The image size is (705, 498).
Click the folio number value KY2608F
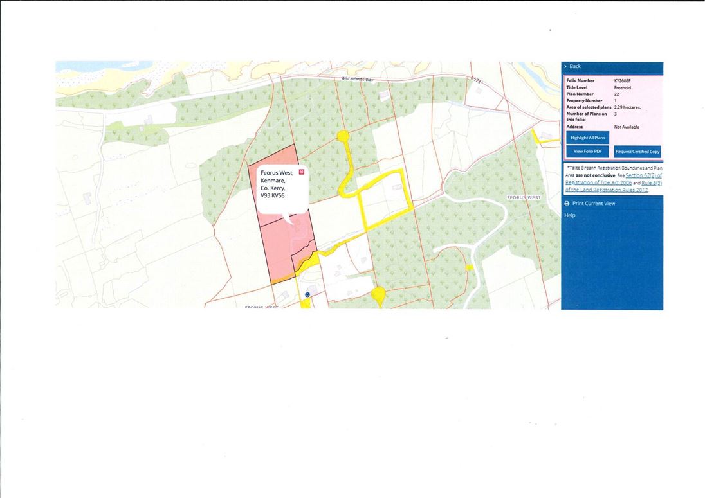623,81
